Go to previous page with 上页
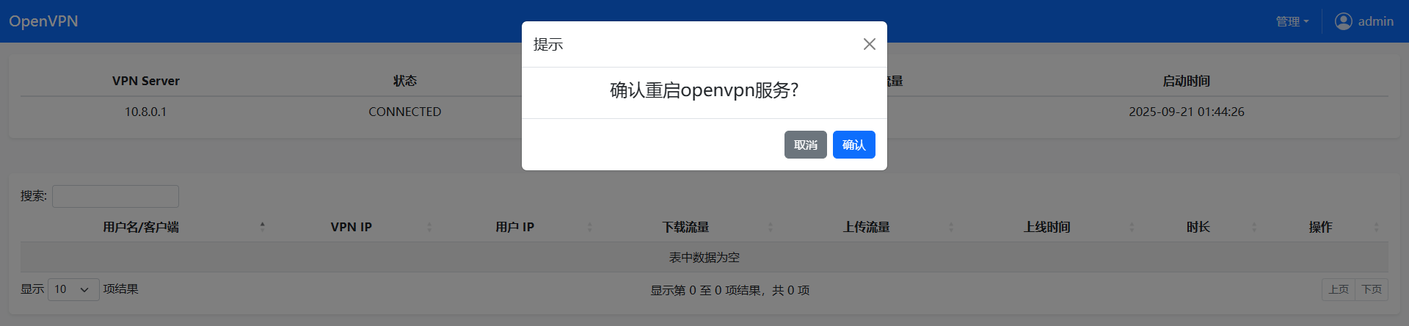 (1338, 289)
